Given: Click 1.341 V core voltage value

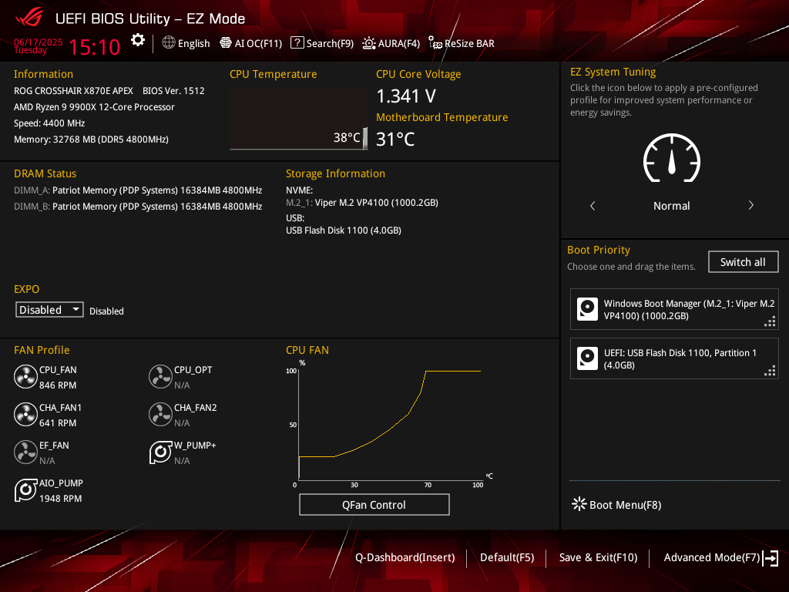Looking at the screenshot, I should 406,96.
